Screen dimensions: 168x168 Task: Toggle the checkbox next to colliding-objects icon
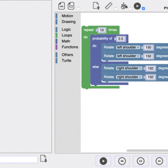pyautogui.click(x=130, y=8)
